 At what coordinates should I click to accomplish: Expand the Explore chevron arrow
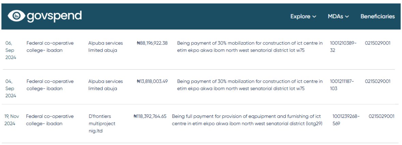click(x=314, y=17)
